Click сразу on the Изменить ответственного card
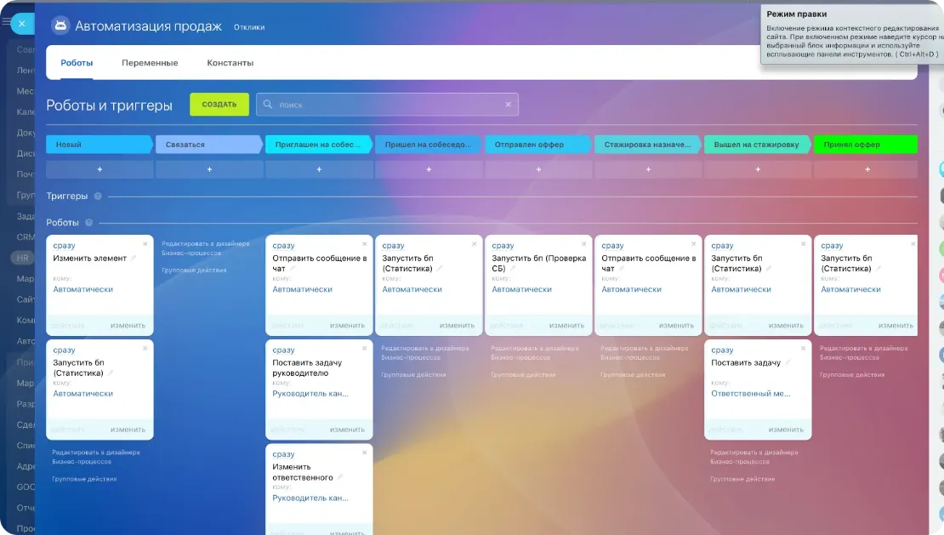 (x=283, y=454)
